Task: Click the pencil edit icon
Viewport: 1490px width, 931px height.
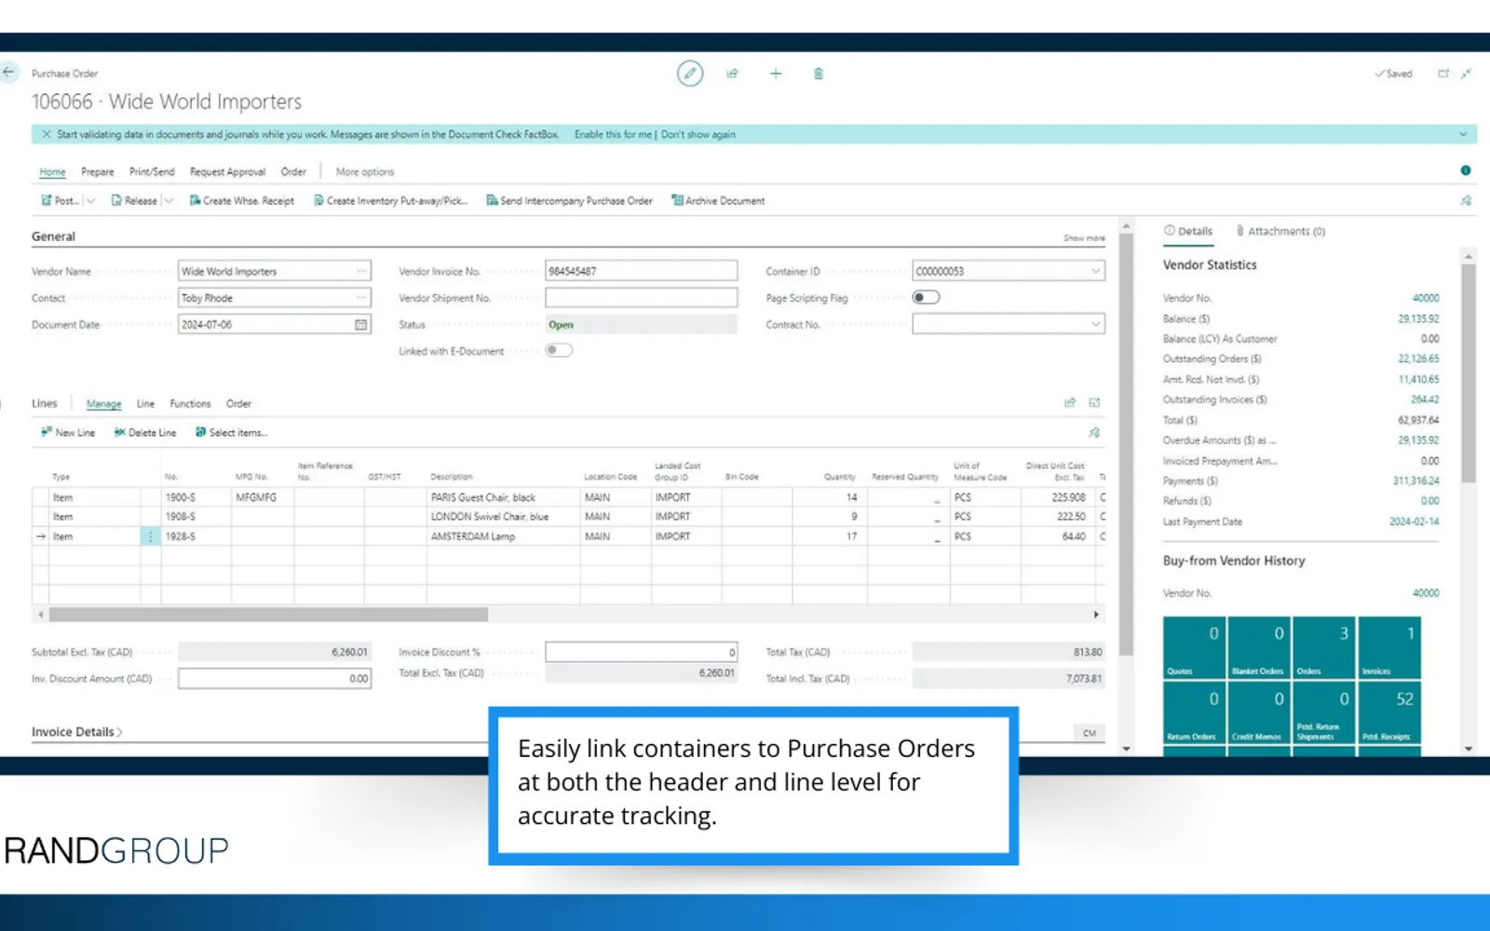Action: point(690,74)
